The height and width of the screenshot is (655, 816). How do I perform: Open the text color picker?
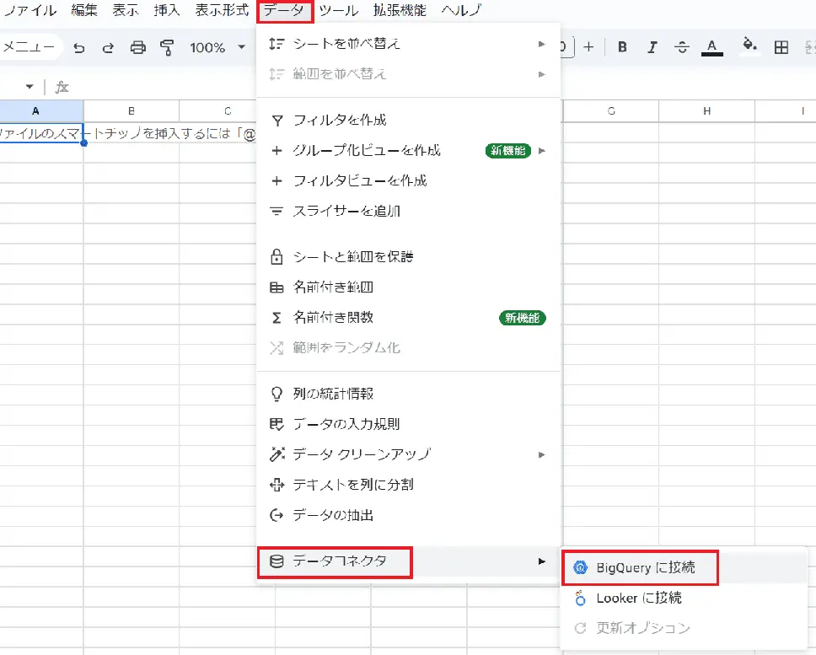coord(712,47)
